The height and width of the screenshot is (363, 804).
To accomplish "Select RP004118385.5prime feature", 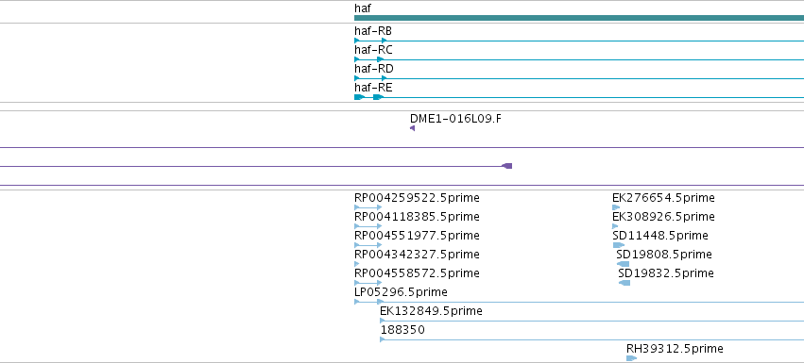I will (368, 226).
